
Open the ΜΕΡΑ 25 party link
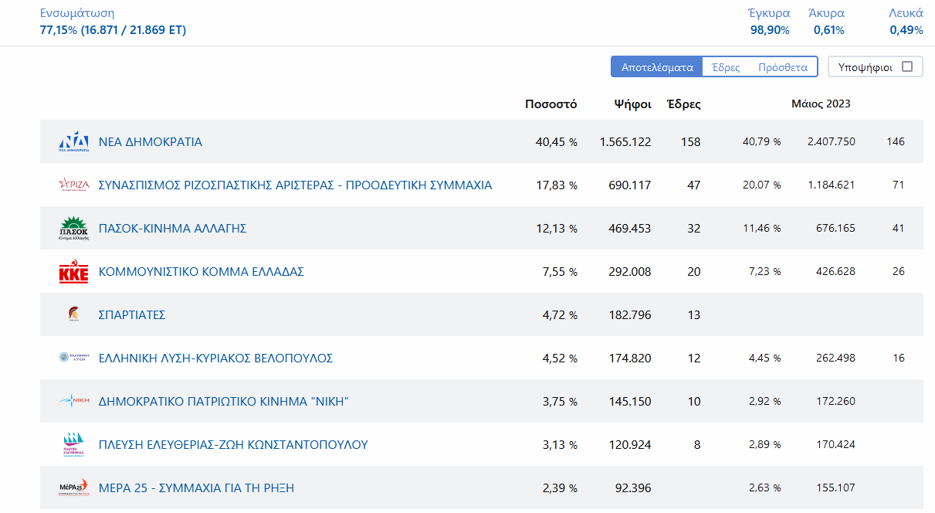click(196, 488)
